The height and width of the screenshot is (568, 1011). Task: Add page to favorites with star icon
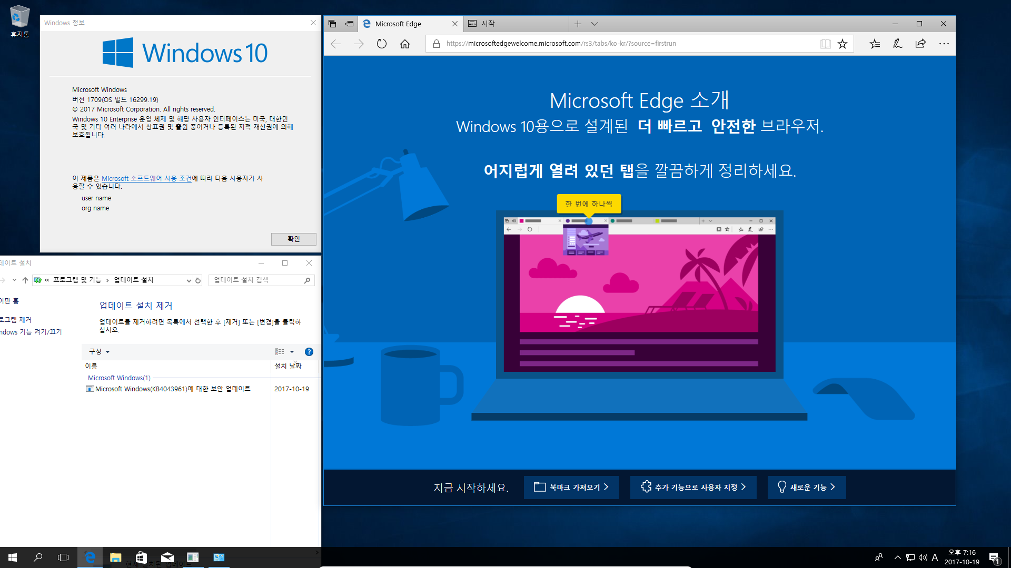[843, 44]
